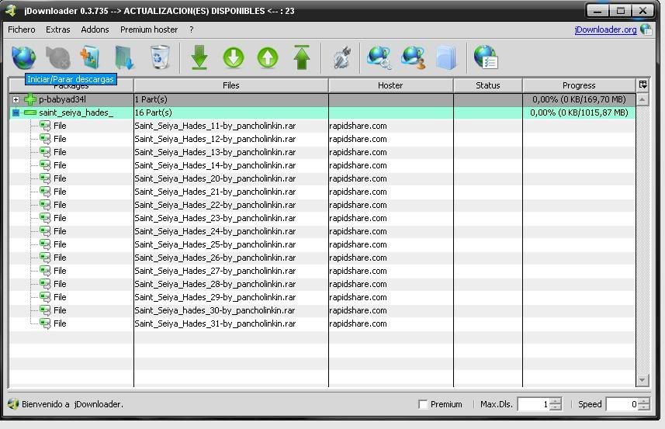Click the Hoster column header

point(390,85)
